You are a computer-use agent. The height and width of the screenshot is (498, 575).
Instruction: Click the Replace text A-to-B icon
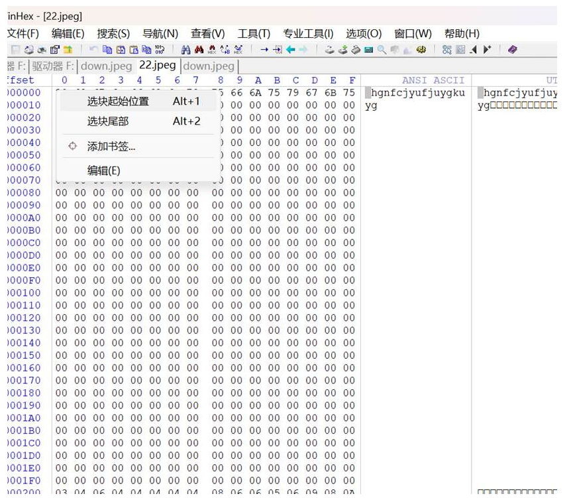coord(225,50)
